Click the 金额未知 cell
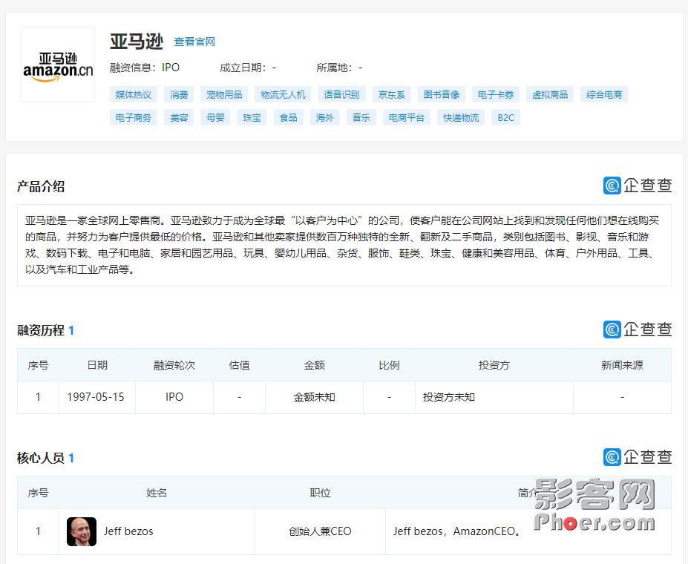 click(x=314, y=397)
